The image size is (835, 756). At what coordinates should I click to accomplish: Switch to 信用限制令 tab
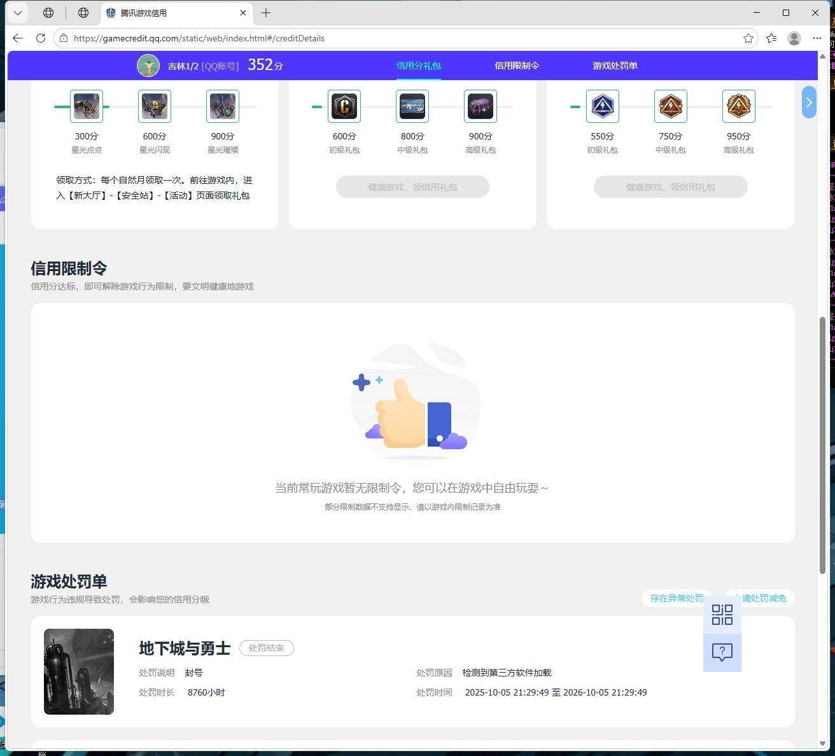[517, 66]
